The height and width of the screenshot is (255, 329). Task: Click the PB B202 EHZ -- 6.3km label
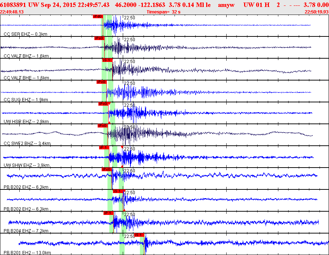pos(26,187)
